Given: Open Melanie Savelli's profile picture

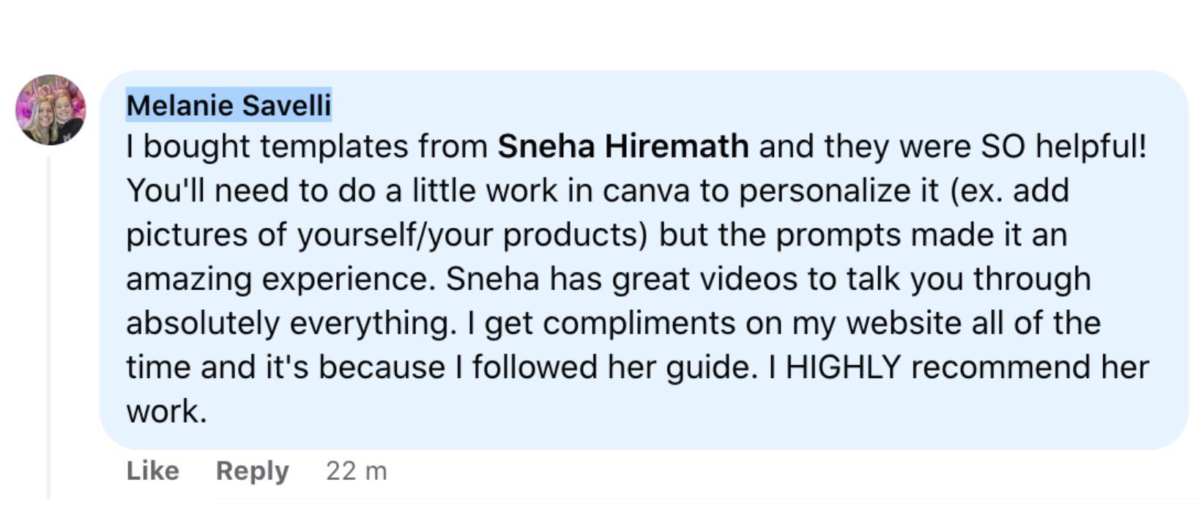Looking at the screenshot, I should tap(51, 109).
